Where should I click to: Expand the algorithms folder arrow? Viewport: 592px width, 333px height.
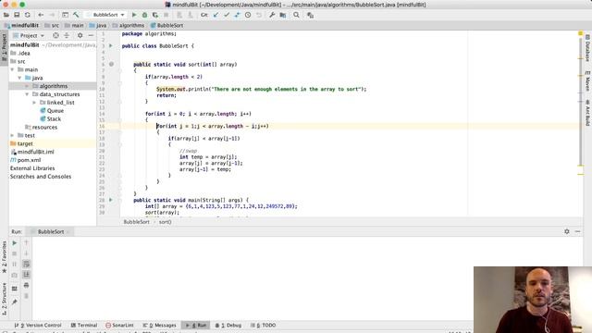coord(27,86)
